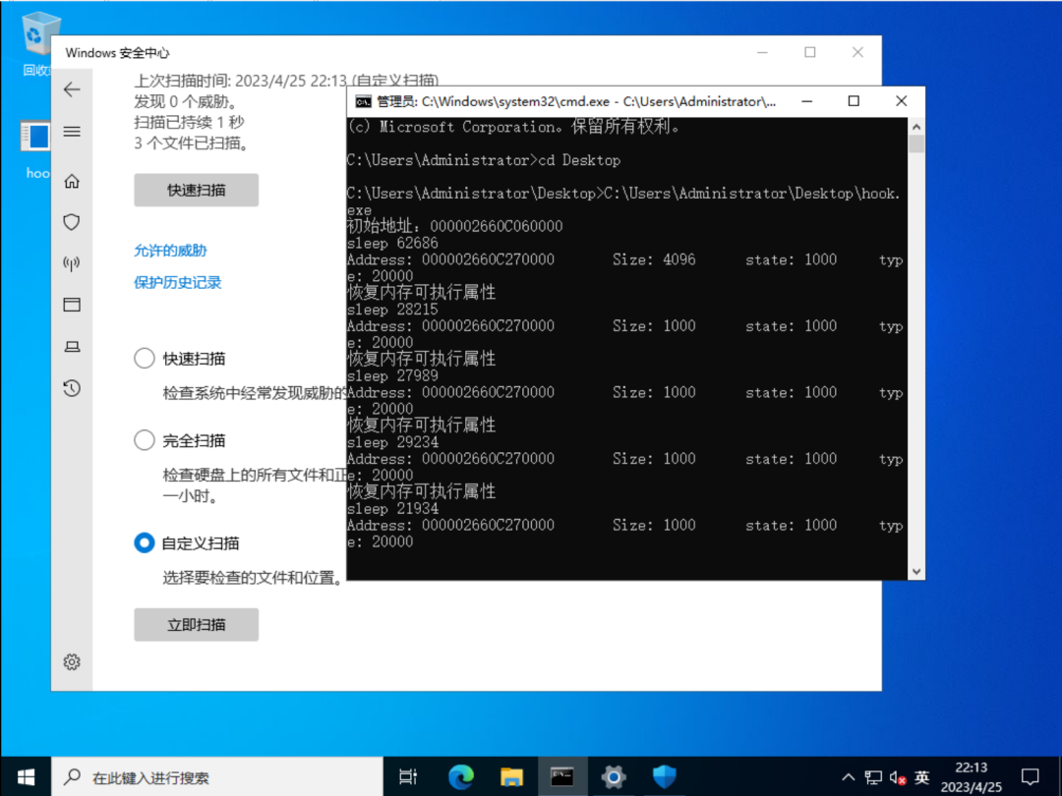1062x796 pixels.
Task: Minimize the cmd window
Action: click(x=806, y=101)
